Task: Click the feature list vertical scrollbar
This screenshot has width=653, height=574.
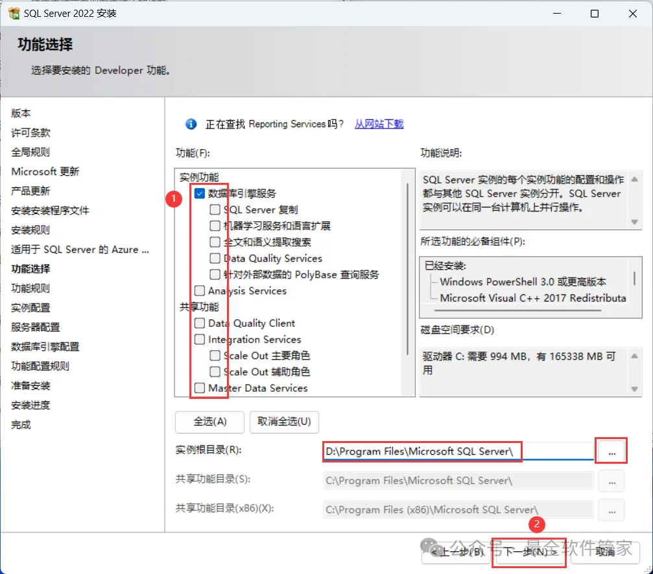Action: click(407, 269)
